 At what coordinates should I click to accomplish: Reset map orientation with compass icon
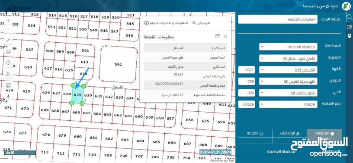point(8,97)
